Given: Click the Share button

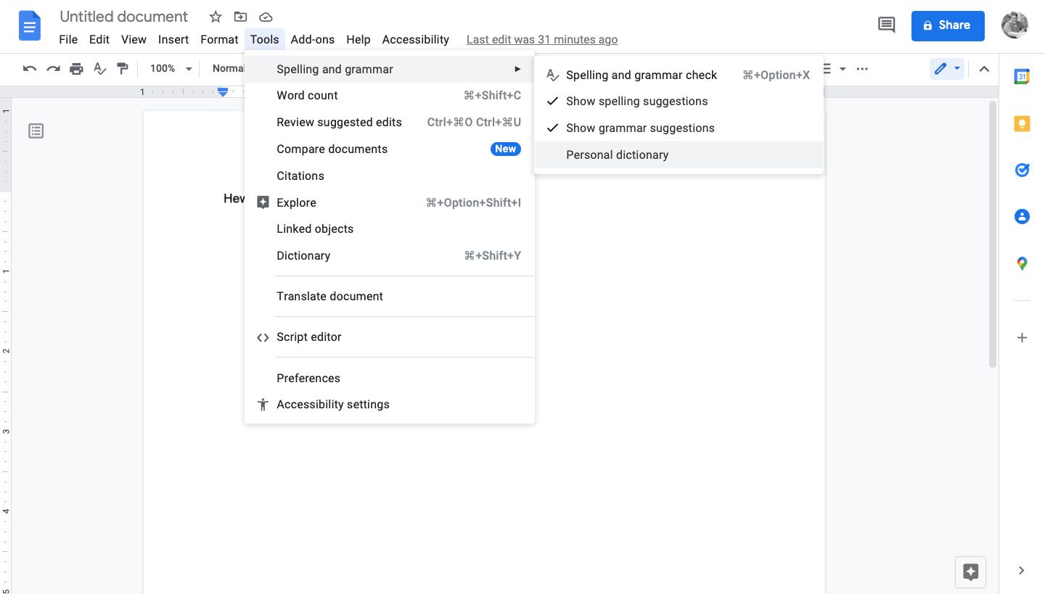Looking at the screenshot, I should coord(948,25).
